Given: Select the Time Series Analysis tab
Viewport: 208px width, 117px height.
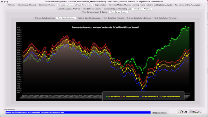Looking at the screenshot, I should click(142, 9).
